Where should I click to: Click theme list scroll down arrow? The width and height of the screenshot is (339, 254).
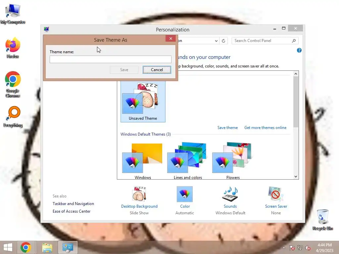pos(296,177)
